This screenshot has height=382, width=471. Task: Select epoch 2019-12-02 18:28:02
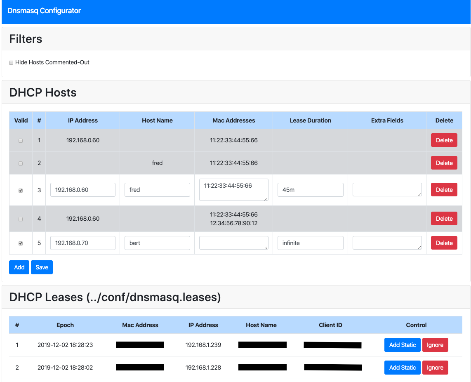pyautogui.click(x=65, y=368)
